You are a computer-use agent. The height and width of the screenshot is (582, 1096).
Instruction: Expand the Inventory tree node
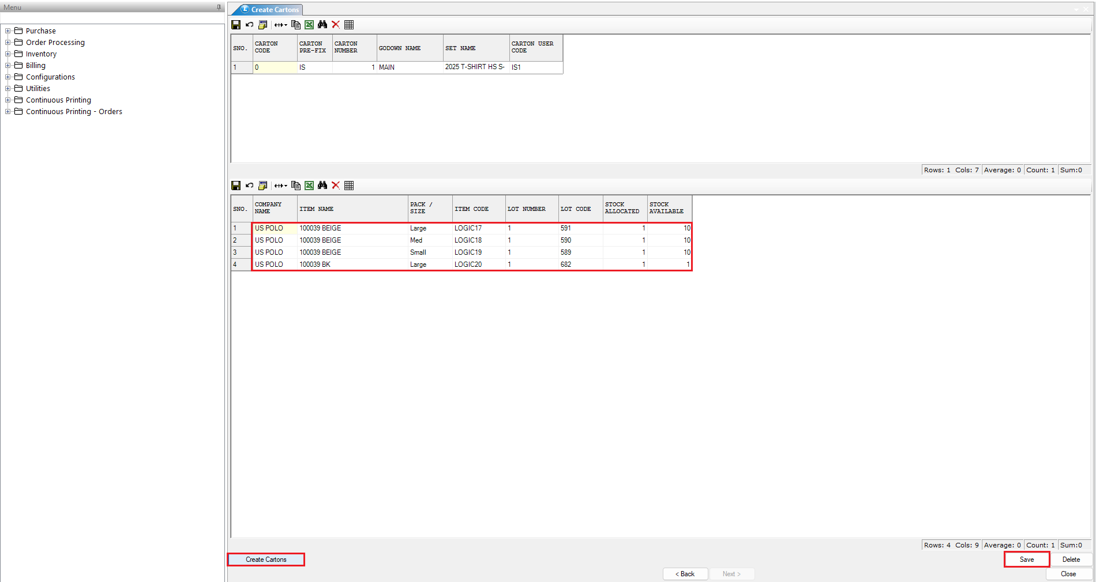(x=8, y=54)
